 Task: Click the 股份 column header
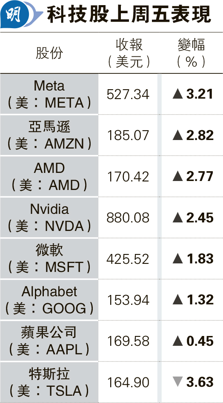click(49, 53)
